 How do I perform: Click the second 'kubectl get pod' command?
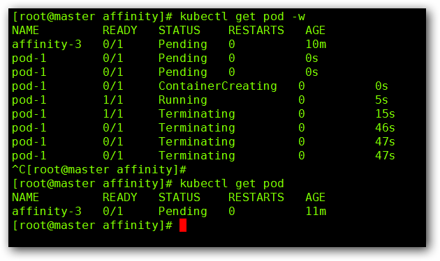[x=232, y=184]
